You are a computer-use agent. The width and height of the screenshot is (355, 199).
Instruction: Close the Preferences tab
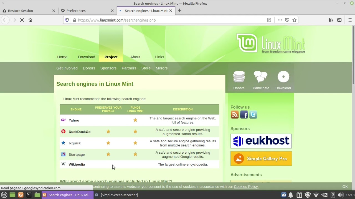click(112, 11)
